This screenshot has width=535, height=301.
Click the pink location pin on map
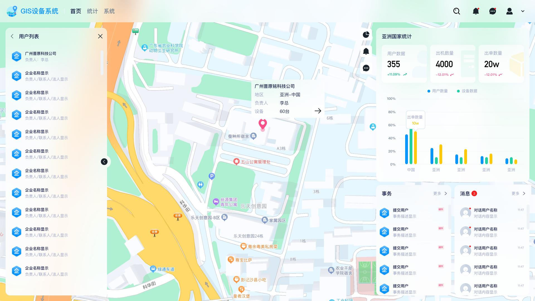click(x=262, y=123)
